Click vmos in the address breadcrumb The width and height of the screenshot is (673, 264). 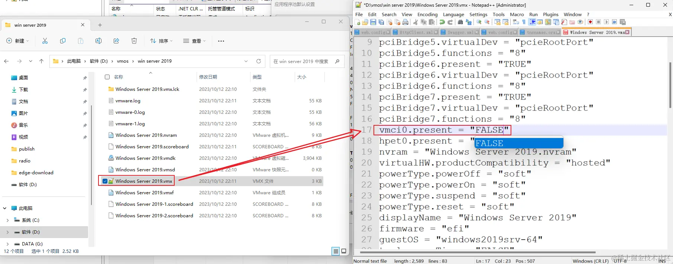click(x=123, y=61)
